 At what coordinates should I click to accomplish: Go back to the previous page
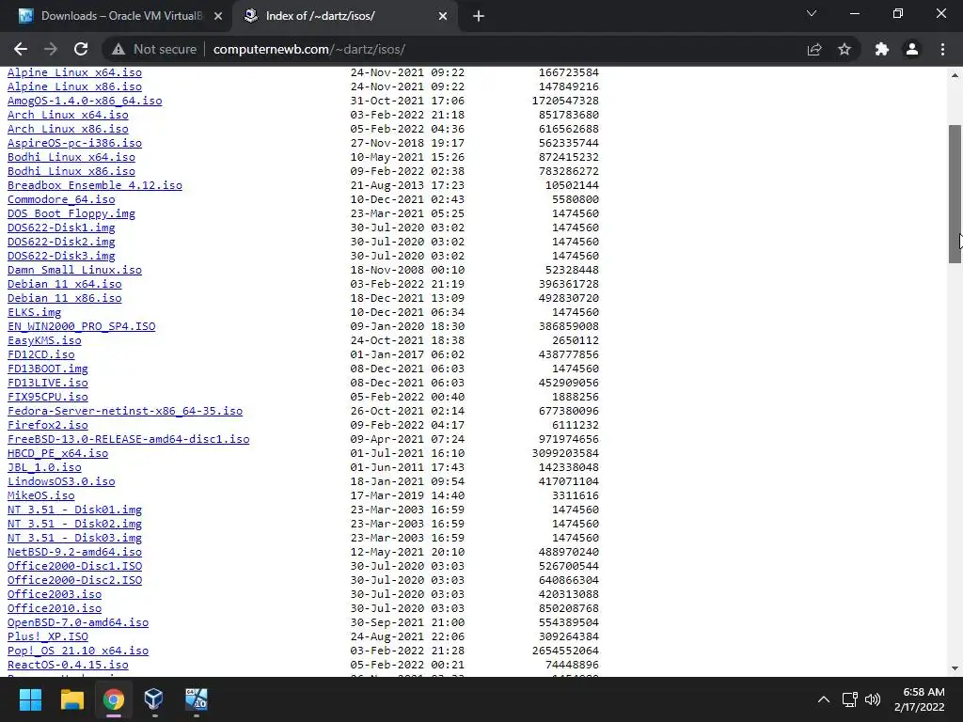click(21, 49)
